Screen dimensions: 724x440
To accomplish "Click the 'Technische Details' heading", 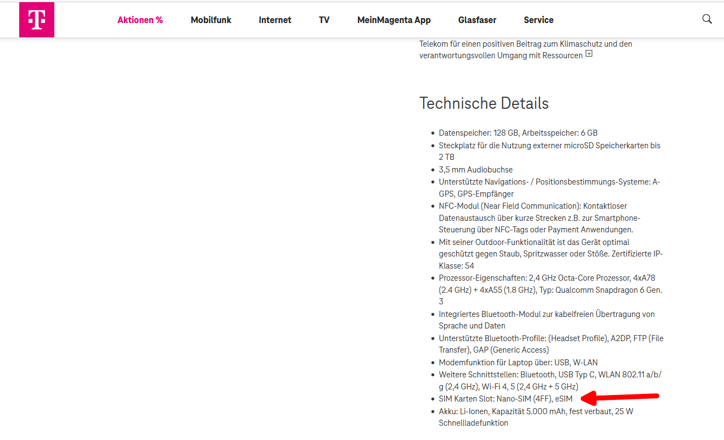I will (x=484, y=103).
